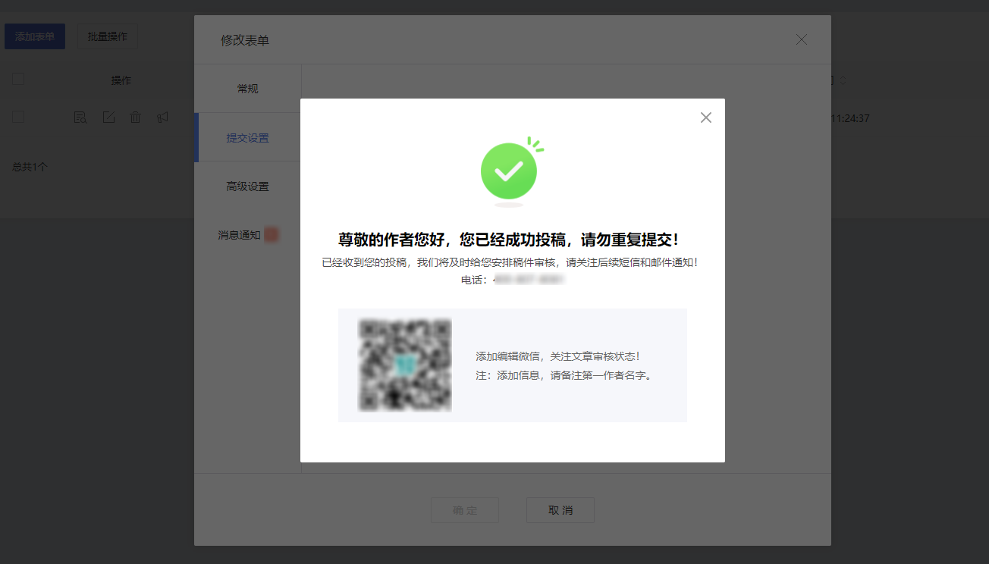Click the 取消 button
Image resolution: width=989 pixels, height=564 pixels.
pyautogui.click(x=560, y=510)
